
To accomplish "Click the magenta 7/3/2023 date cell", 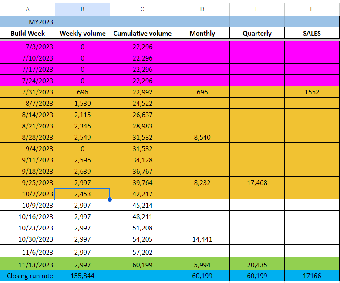I will pyautogui.click(x=28, y=47).
